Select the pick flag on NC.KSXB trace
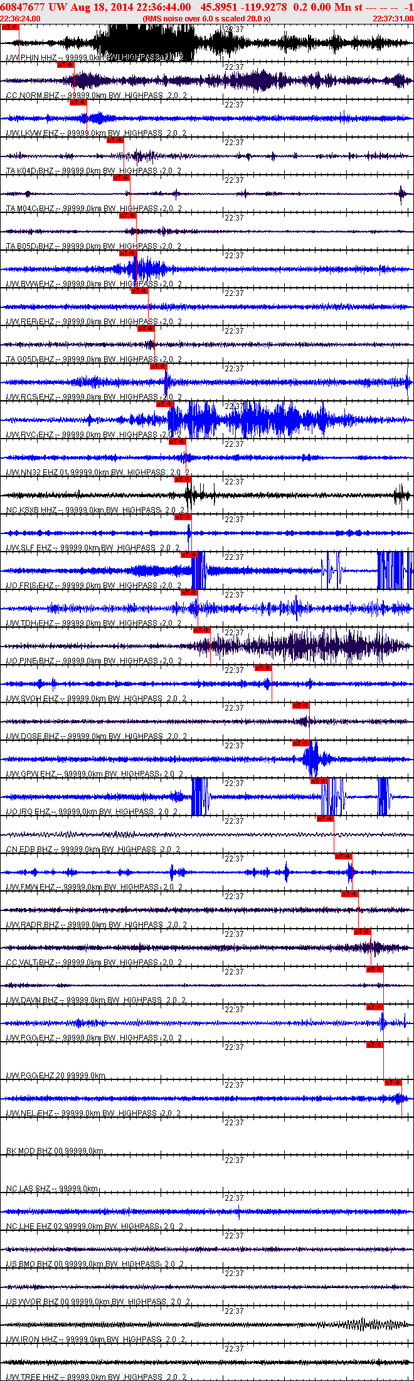Screen dimensions: 414x1381 183,479
